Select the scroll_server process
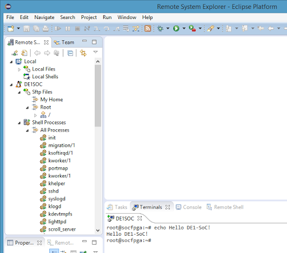This screenshot has height=253, width=287. coord(62,229)
